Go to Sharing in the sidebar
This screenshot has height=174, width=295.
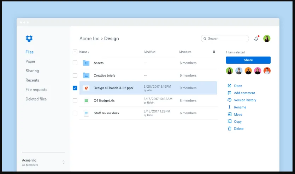[33, 71]
